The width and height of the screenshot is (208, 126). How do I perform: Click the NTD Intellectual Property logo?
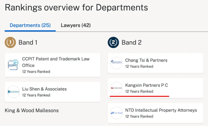pos(116,113)
